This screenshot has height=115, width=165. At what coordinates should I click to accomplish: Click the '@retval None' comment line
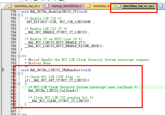(38, 63)
